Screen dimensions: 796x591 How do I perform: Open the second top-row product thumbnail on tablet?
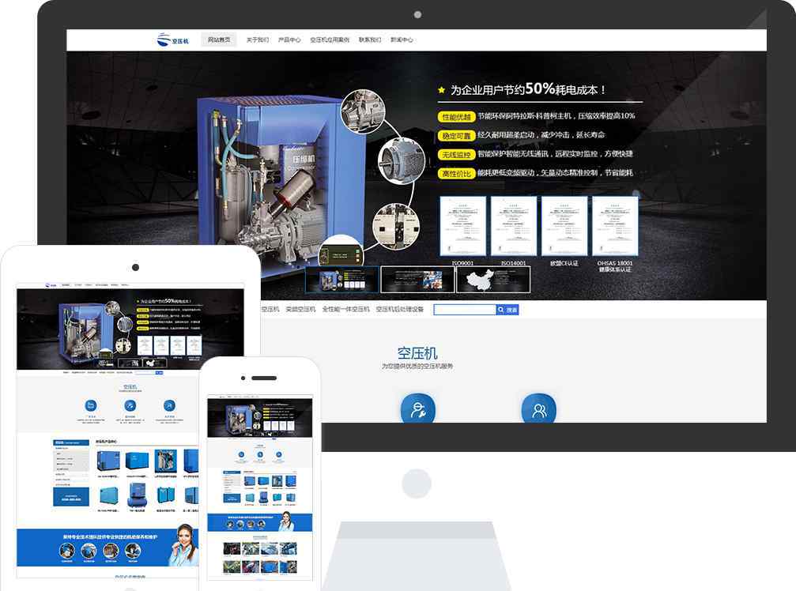pyautogui.click(x=137, y=461)
